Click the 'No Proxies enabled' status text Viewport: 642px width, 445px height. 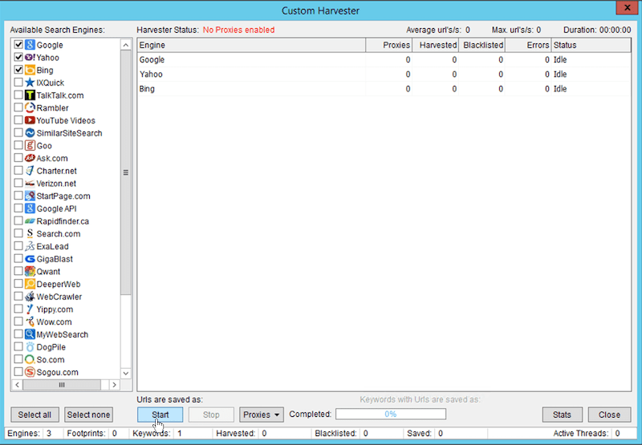[238, 30]
